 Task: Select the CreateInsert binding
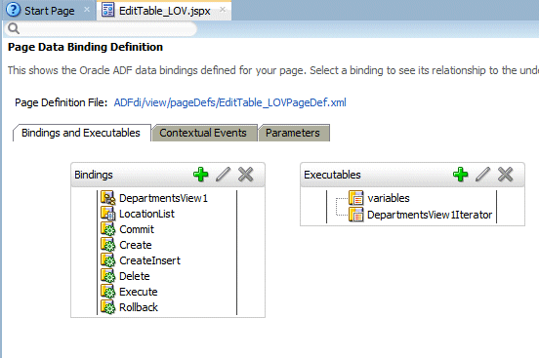[x=149, y=260]
